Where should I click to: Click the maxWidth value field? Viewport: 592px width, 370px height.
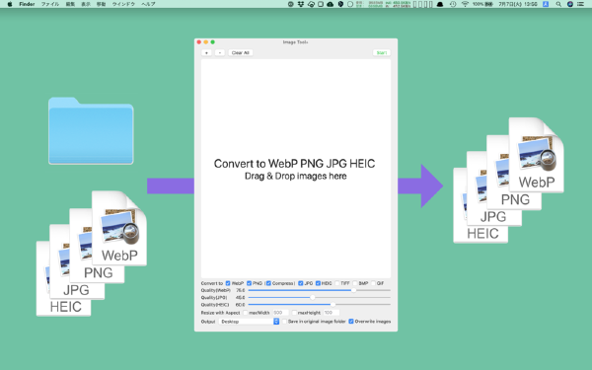coord(280,313)
